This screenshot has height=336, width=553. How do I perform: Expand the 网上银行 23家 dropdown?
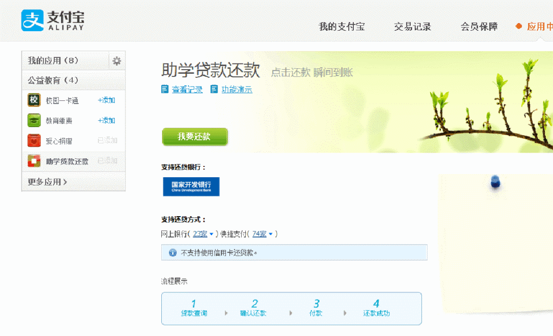coord(203,234)
